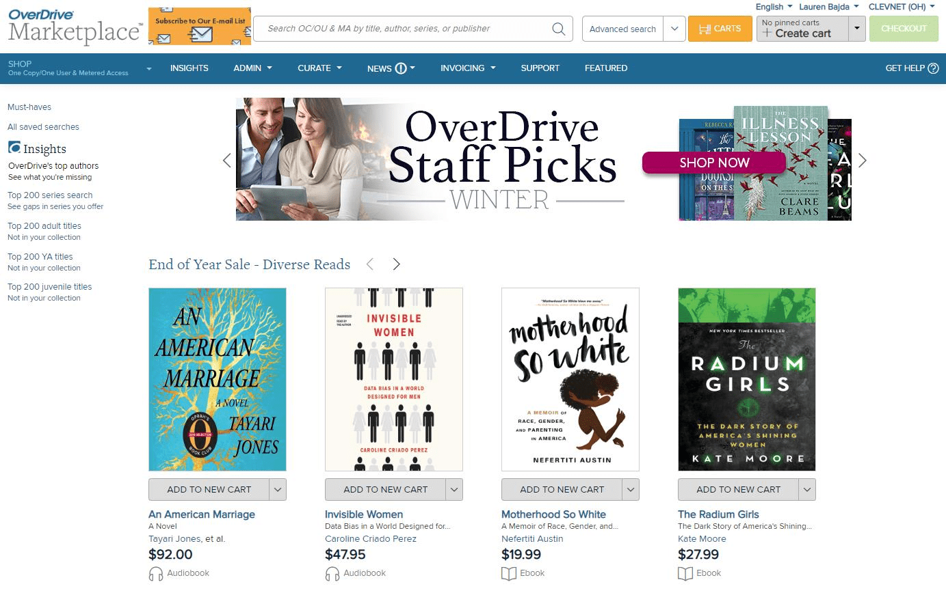
Task: Go to next Diverse Reads titles
Action: pyautogui.click(x=396, y=264)
